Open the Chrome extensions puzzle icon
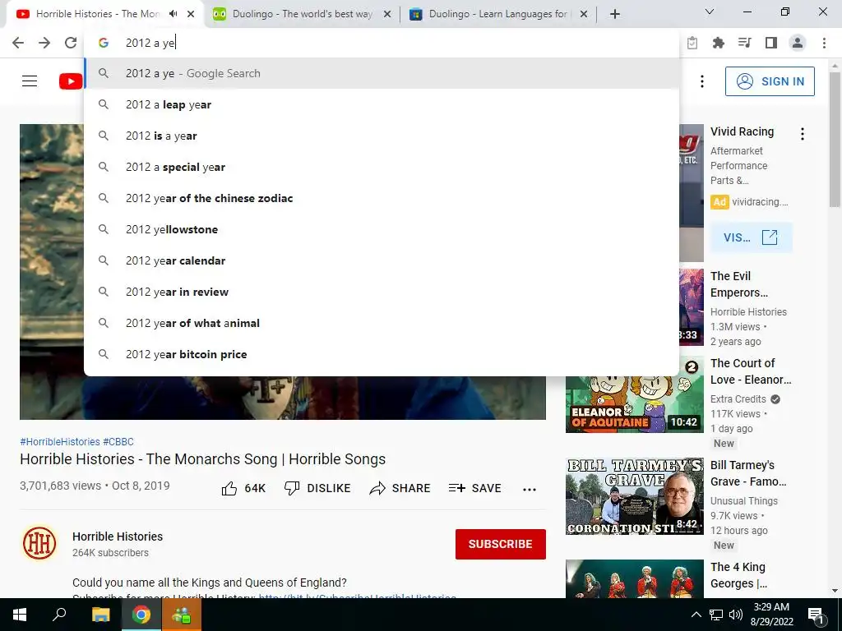 tap(718, 43)
